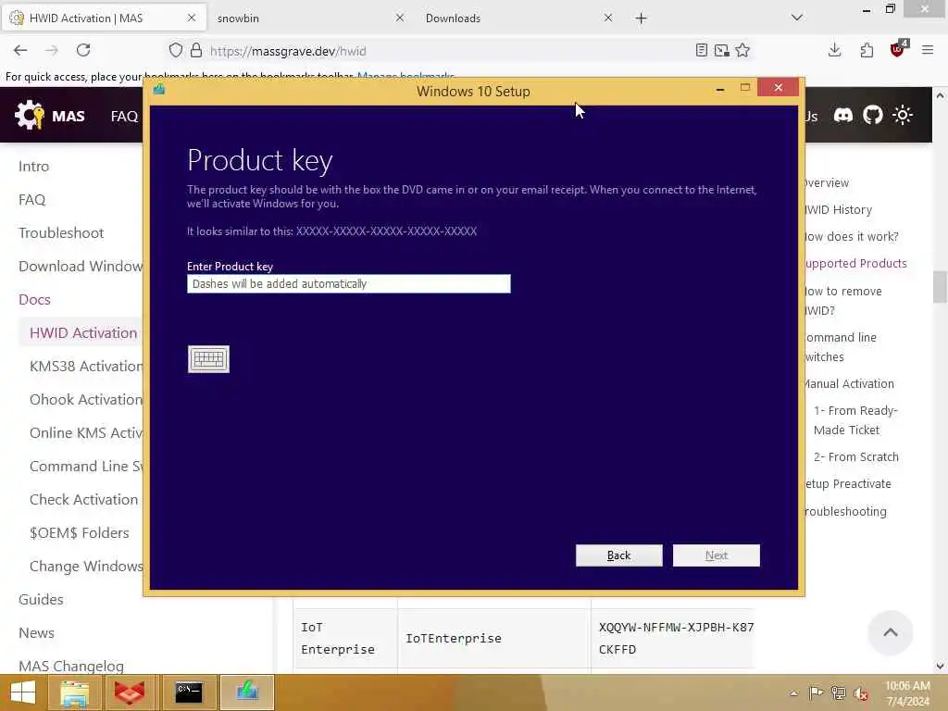This screenshot has width=948, height=711.
Task: Expand the Docs sidebar section
Action: [x=34, y=299]
